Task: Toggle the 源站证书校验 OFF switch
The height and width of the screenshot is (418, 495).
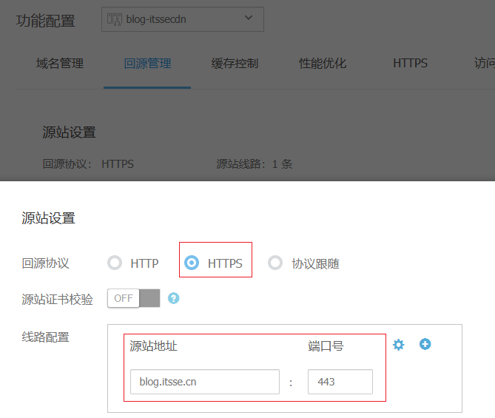Action: (133, 298)
